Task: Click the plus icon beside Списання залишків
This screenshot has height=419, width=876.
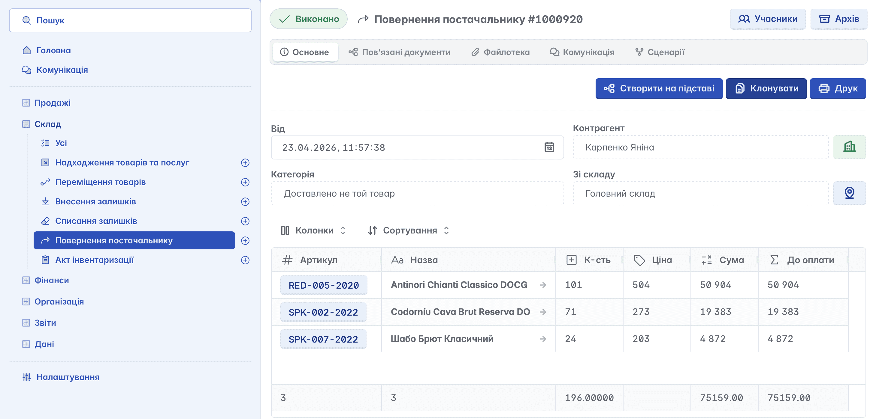Action: (245, 221)
